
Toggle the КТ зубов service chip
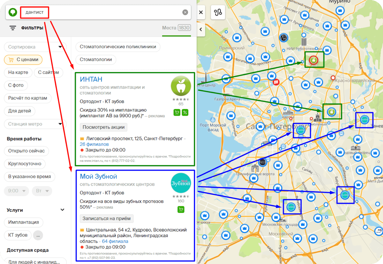click(18, 235)
